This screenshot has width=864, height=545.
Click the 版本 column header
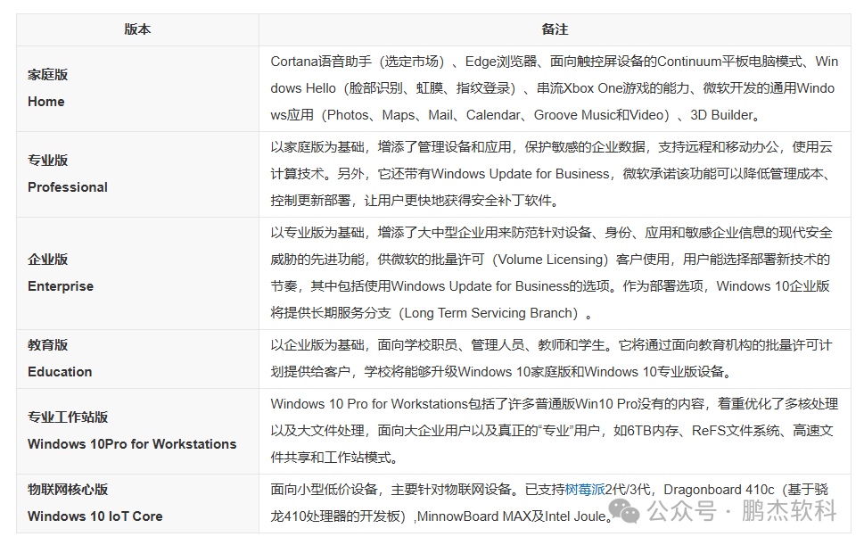pyautogui.click(x=137, y=29)
